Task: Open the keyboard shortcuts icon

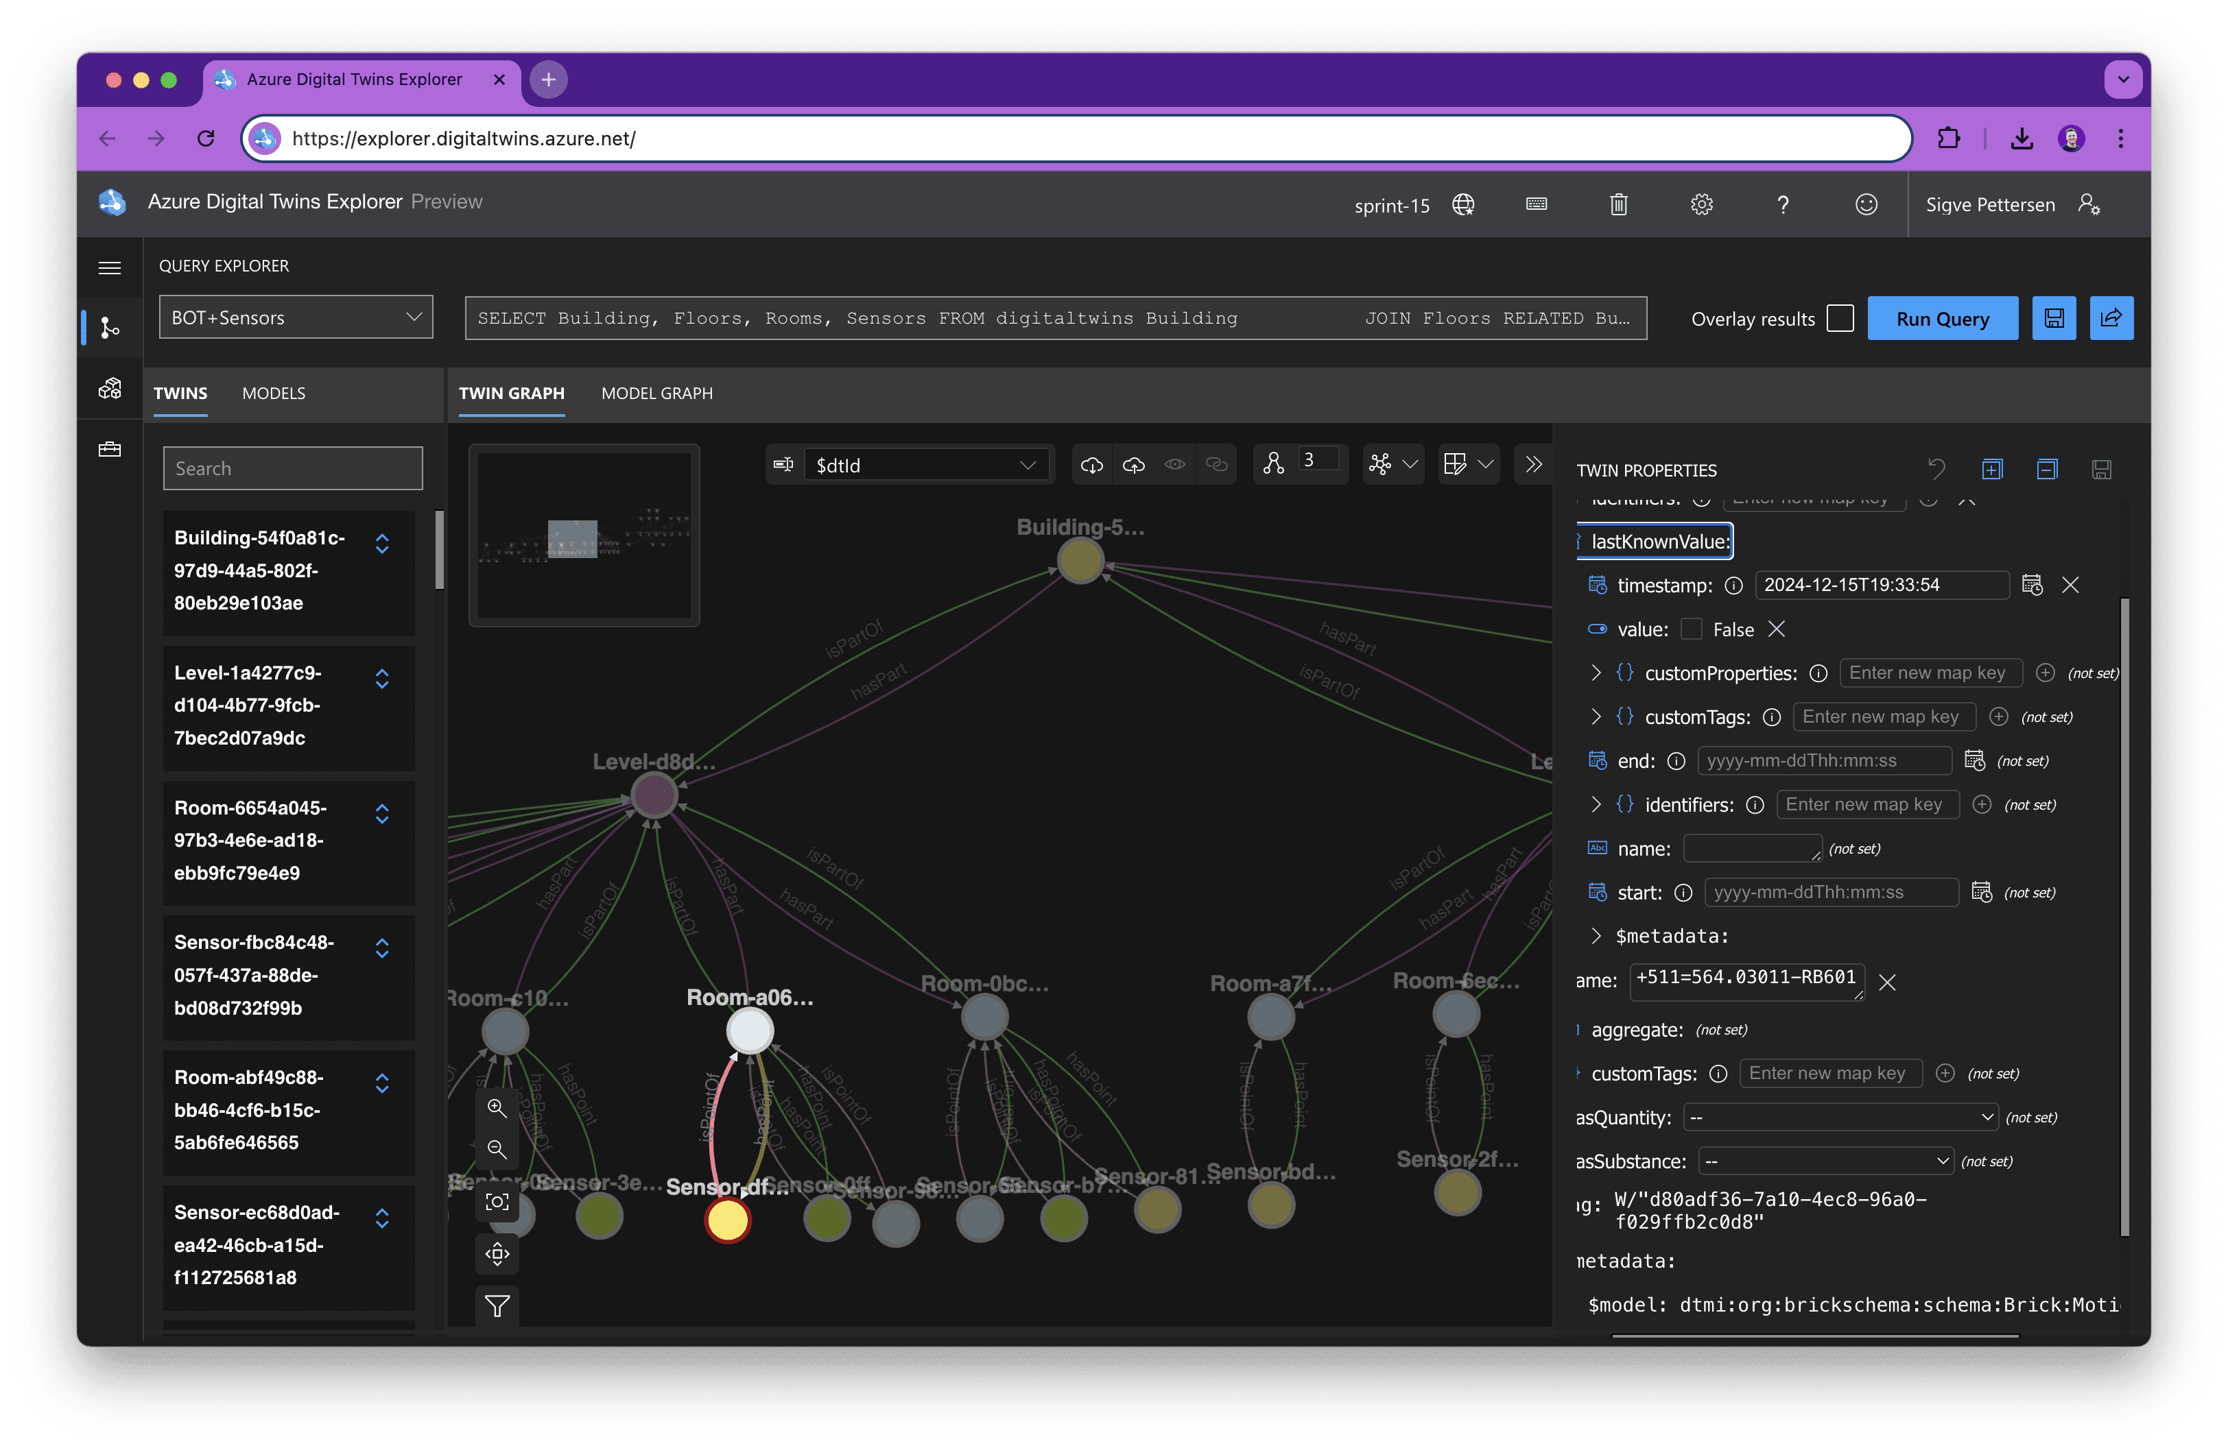Action: (x=1536, y=204)
